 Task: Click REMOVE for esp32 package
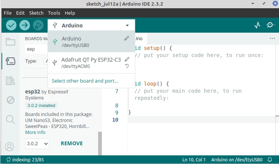coord(72,143)
